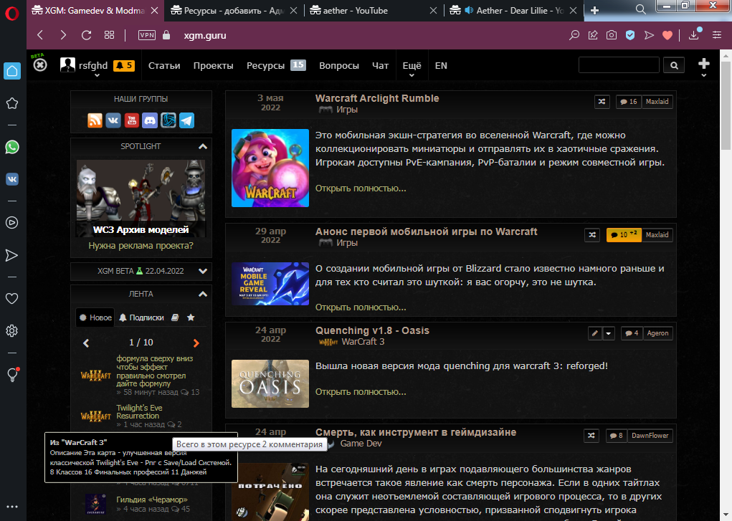Image resolution: width=732 pixels, height=521 pixels.
Task: Open WC3 Архив моделей spotlight image
Action: point(141,198)
